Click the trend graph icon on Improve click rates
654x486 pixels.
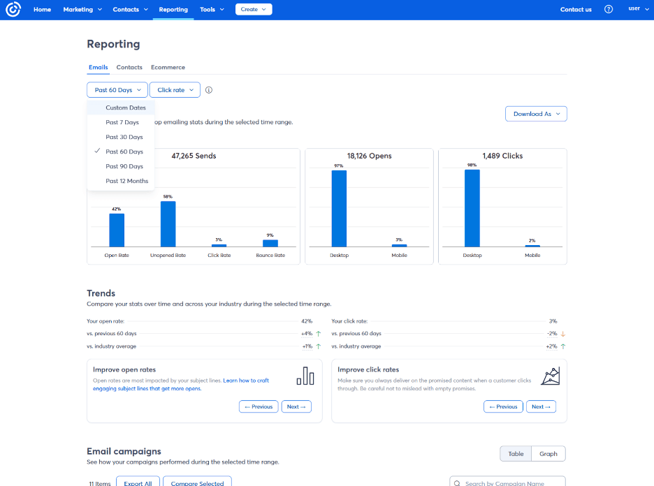click(x=551, y=376)
